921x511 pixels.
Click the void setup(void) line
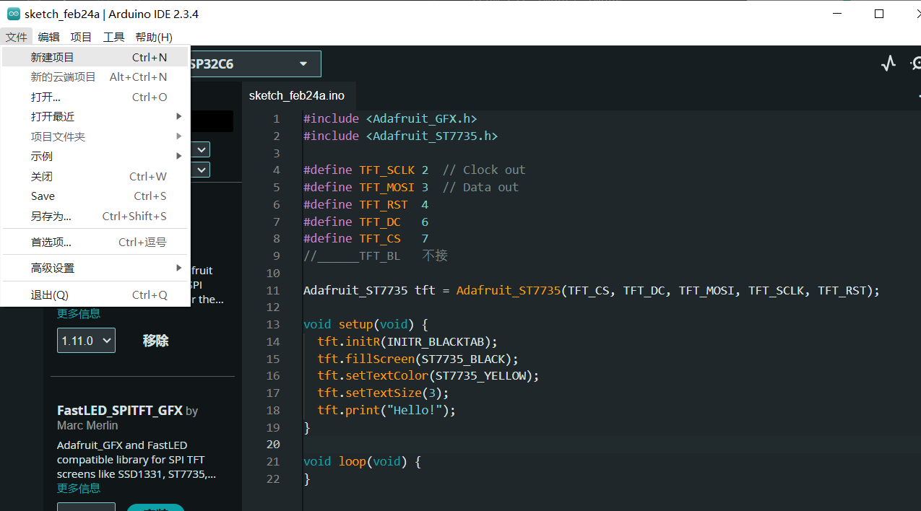click(x=366, y=325)
